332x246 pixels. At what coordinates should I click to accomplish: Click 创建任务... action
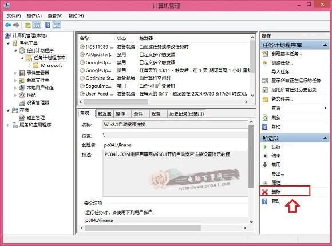[282, 63]
